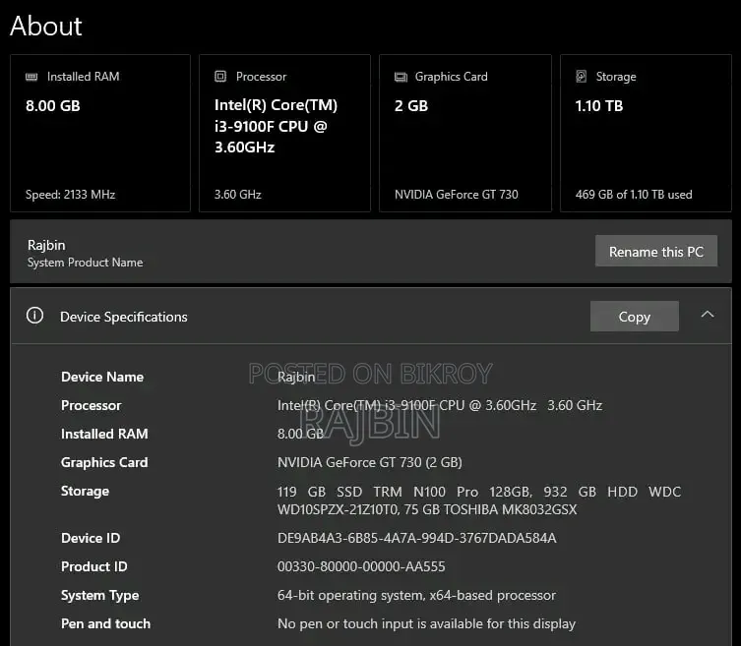Click the Storage row label in specifications

85,491
